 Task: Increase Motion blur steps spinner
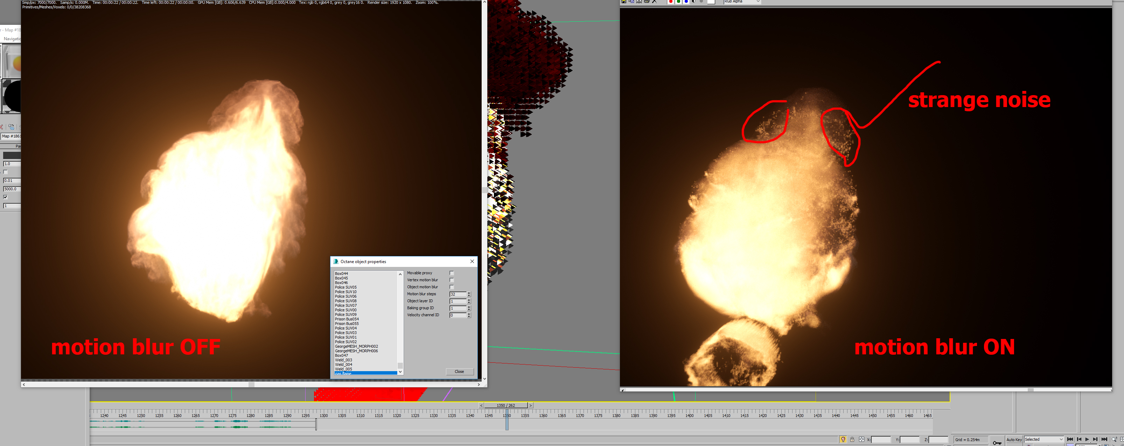[x=469, y=292]
